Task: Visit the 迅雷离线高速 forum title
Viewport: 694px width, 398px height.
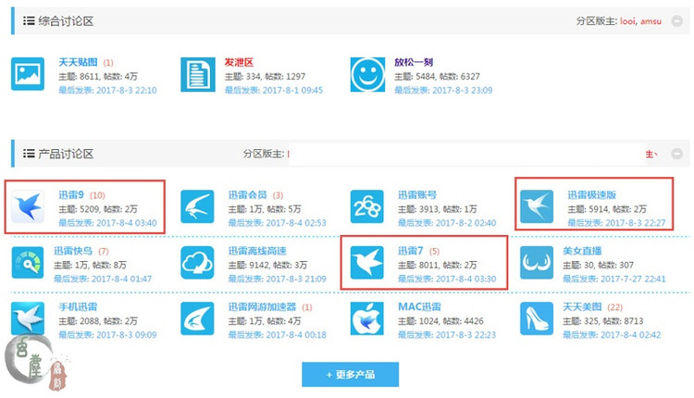Action: 257,251
